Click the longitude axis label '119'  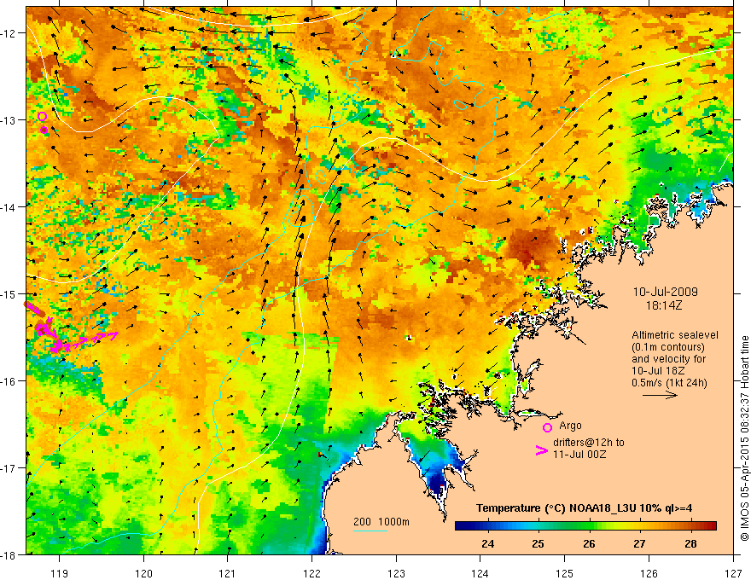coord(60,573)
